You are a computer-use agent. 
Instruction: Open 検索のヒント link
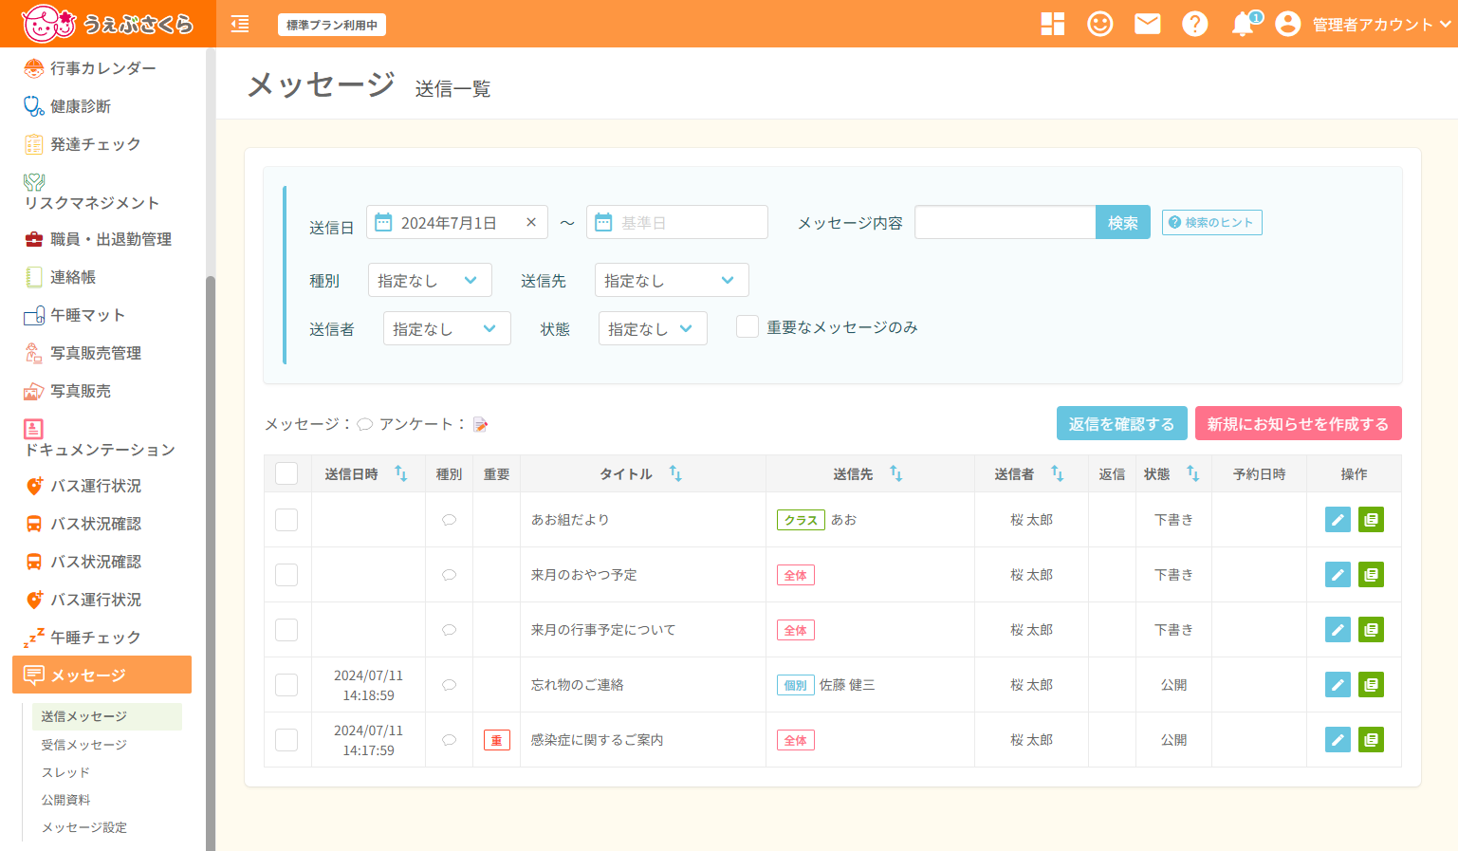coord(1212,222)
